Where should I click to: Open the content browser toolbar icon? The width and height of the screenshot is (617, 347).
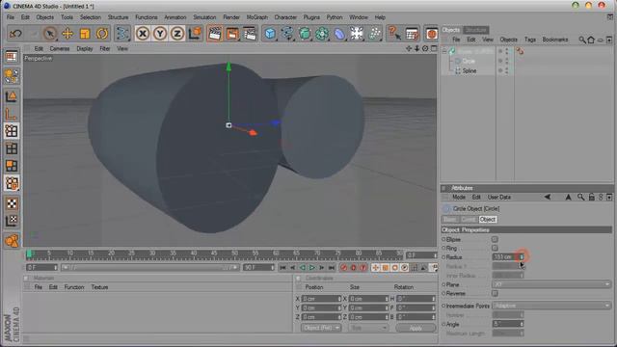point(432,34)
